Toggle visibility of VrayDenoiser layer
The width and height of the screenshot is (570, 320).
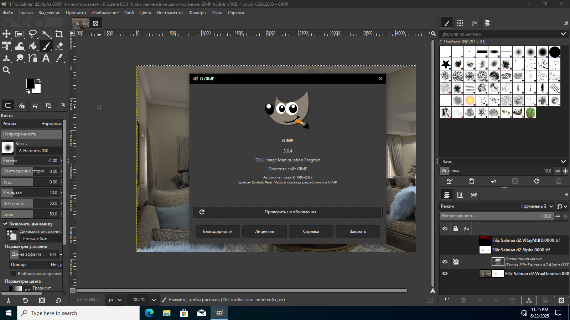(445, 273)
